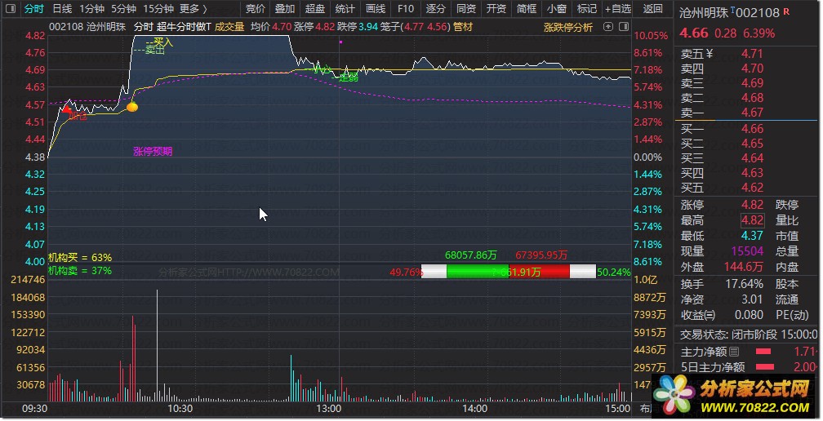
Task: Open the F10 company info
Action: pos(406,9)
